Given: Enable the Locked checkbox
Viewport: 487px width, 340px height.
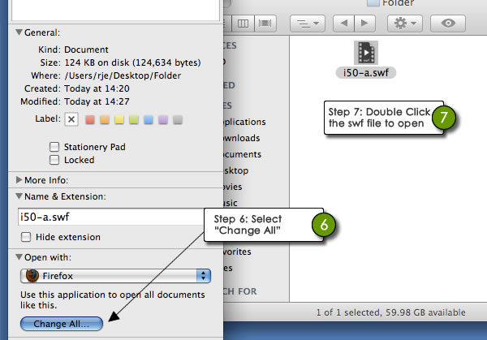Looking at the screenshot, I should (54, 160).
